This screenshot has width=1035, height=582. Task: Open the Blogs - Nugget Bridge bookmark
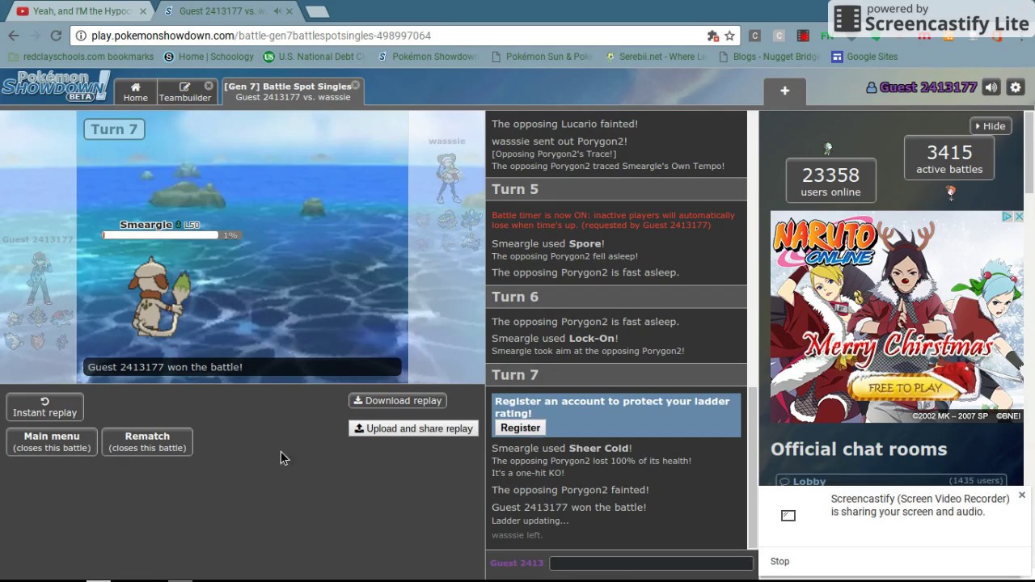(769, 57)
